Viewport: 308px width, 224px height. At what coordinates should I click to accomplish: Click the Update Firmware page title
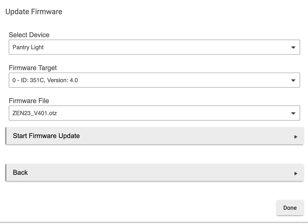tap(34, 12)
